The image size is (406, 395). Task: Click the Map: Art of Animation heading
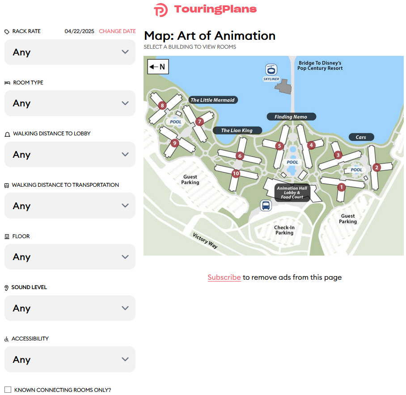pos(210,36)
